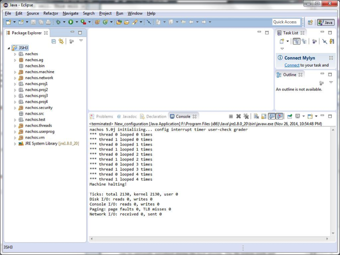Open the Refactor menu

click(51, 13)
